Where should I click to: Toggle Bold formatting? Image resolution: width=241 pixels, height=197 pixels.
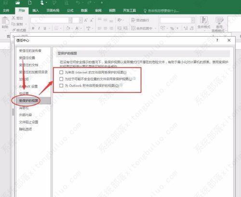pos(33,28)
